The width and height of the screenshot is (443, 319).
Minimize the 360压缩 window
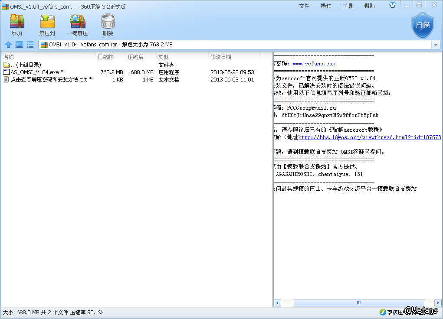pyautogui.click(x=407, y=5)
